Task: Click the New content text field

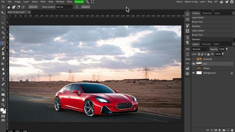Action: click(64, 7)
